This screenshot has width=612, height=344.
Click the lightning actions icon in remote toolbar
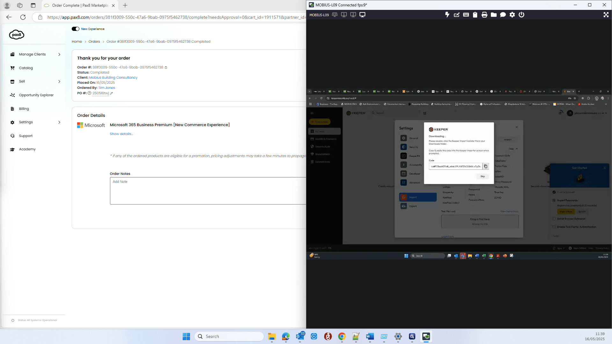point(447,15)
